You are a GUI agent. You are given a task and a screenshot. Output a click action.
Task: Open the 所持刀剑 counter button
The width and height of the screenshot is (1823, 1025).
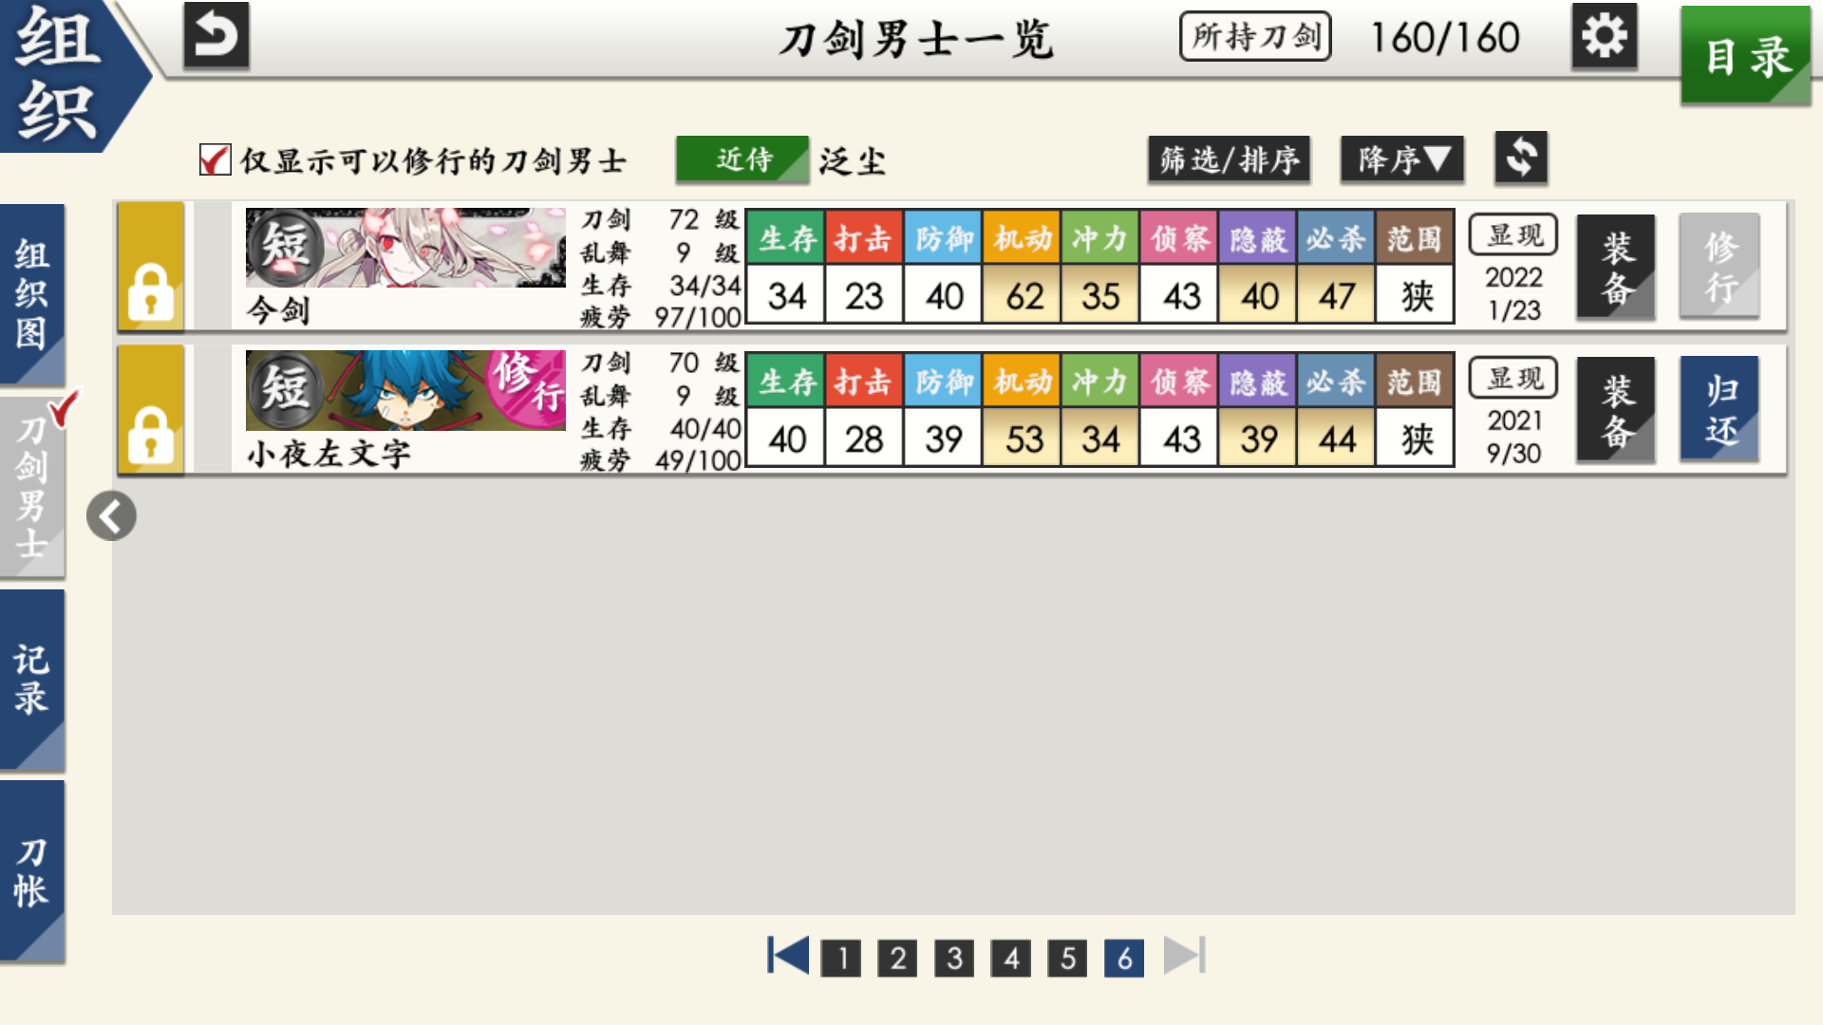tap(1254, 37)
